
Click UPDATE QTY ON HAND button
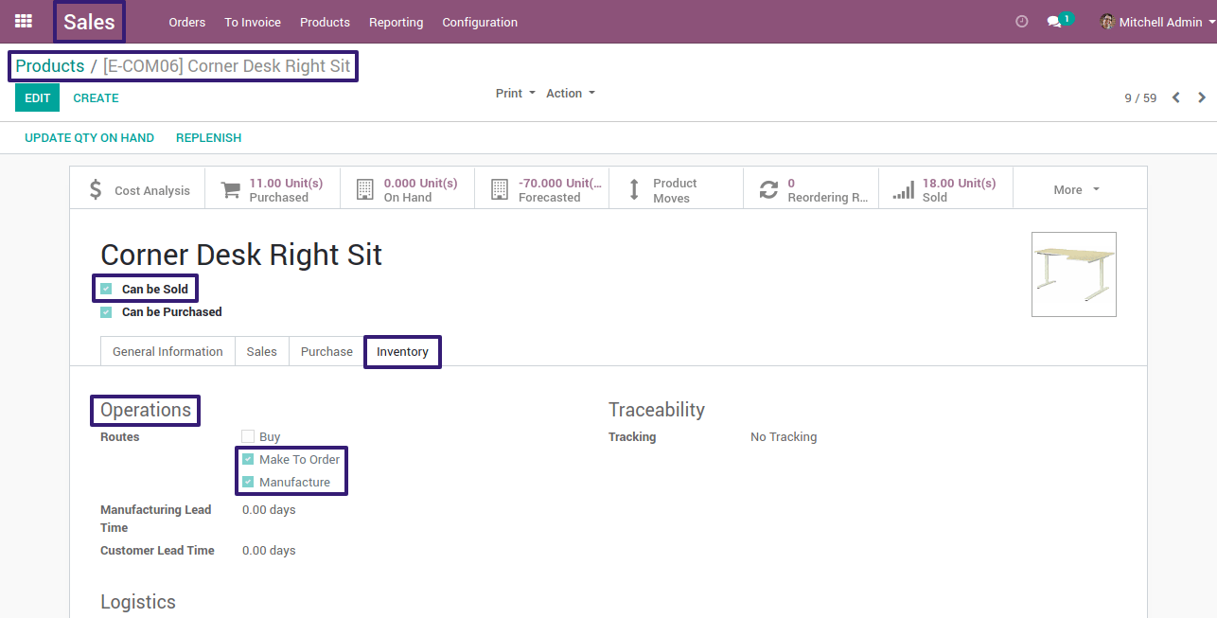tap(89, 137)
